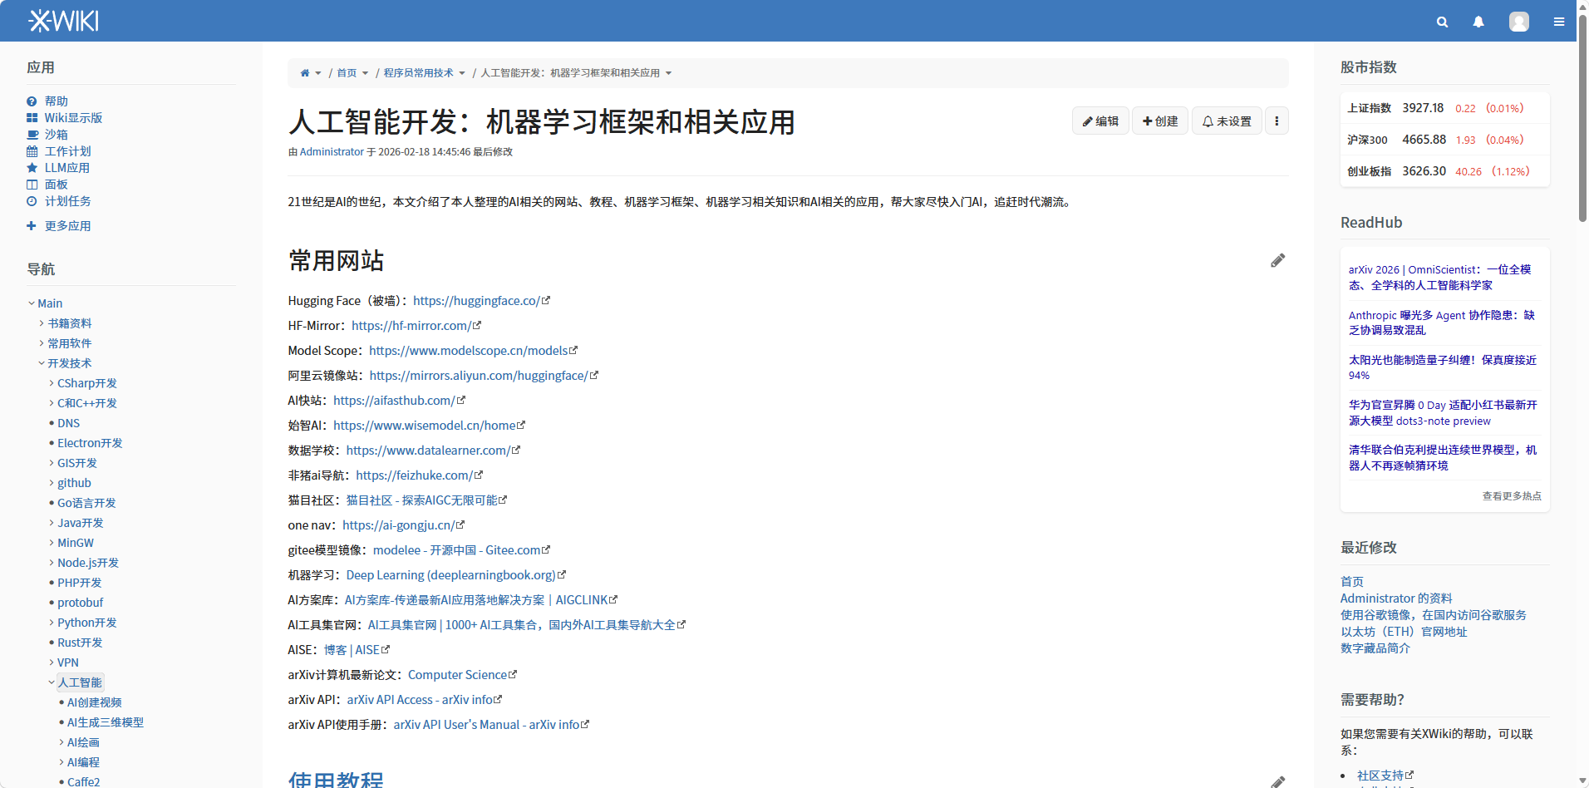Open ReadHub OmniScientist arXiv 2026 article

[1440, 278]
